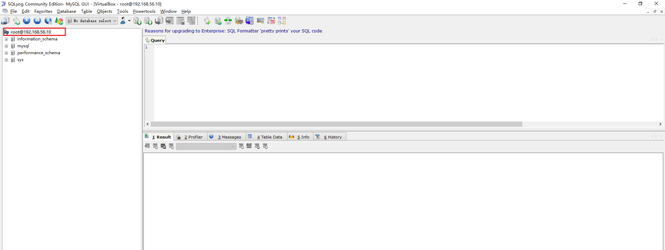Image resolution: width=665 pixels, height=250 pixels.
Task: Open Migration toolkit (database with truck icon)
Action: click(x=239, y=21)
